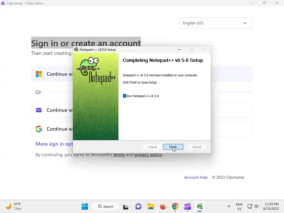Click 'Click Finish to close Setup.' text
The height and width of the screenshot is (213, 284).
click(x=140, y=82)
